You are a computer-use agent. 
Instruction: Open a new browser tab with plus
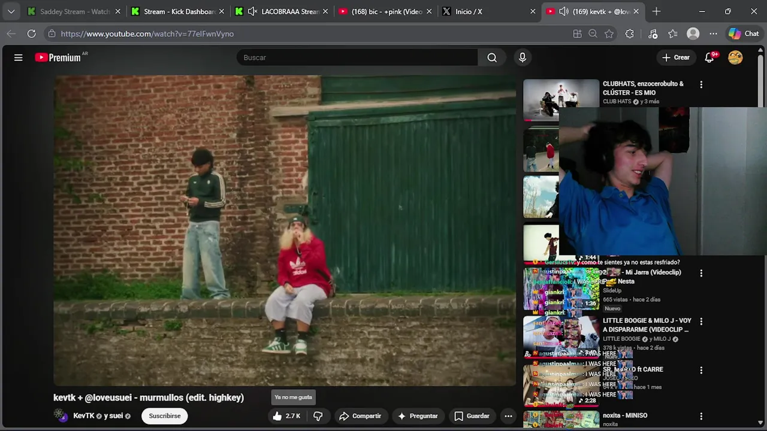point(656,11)
